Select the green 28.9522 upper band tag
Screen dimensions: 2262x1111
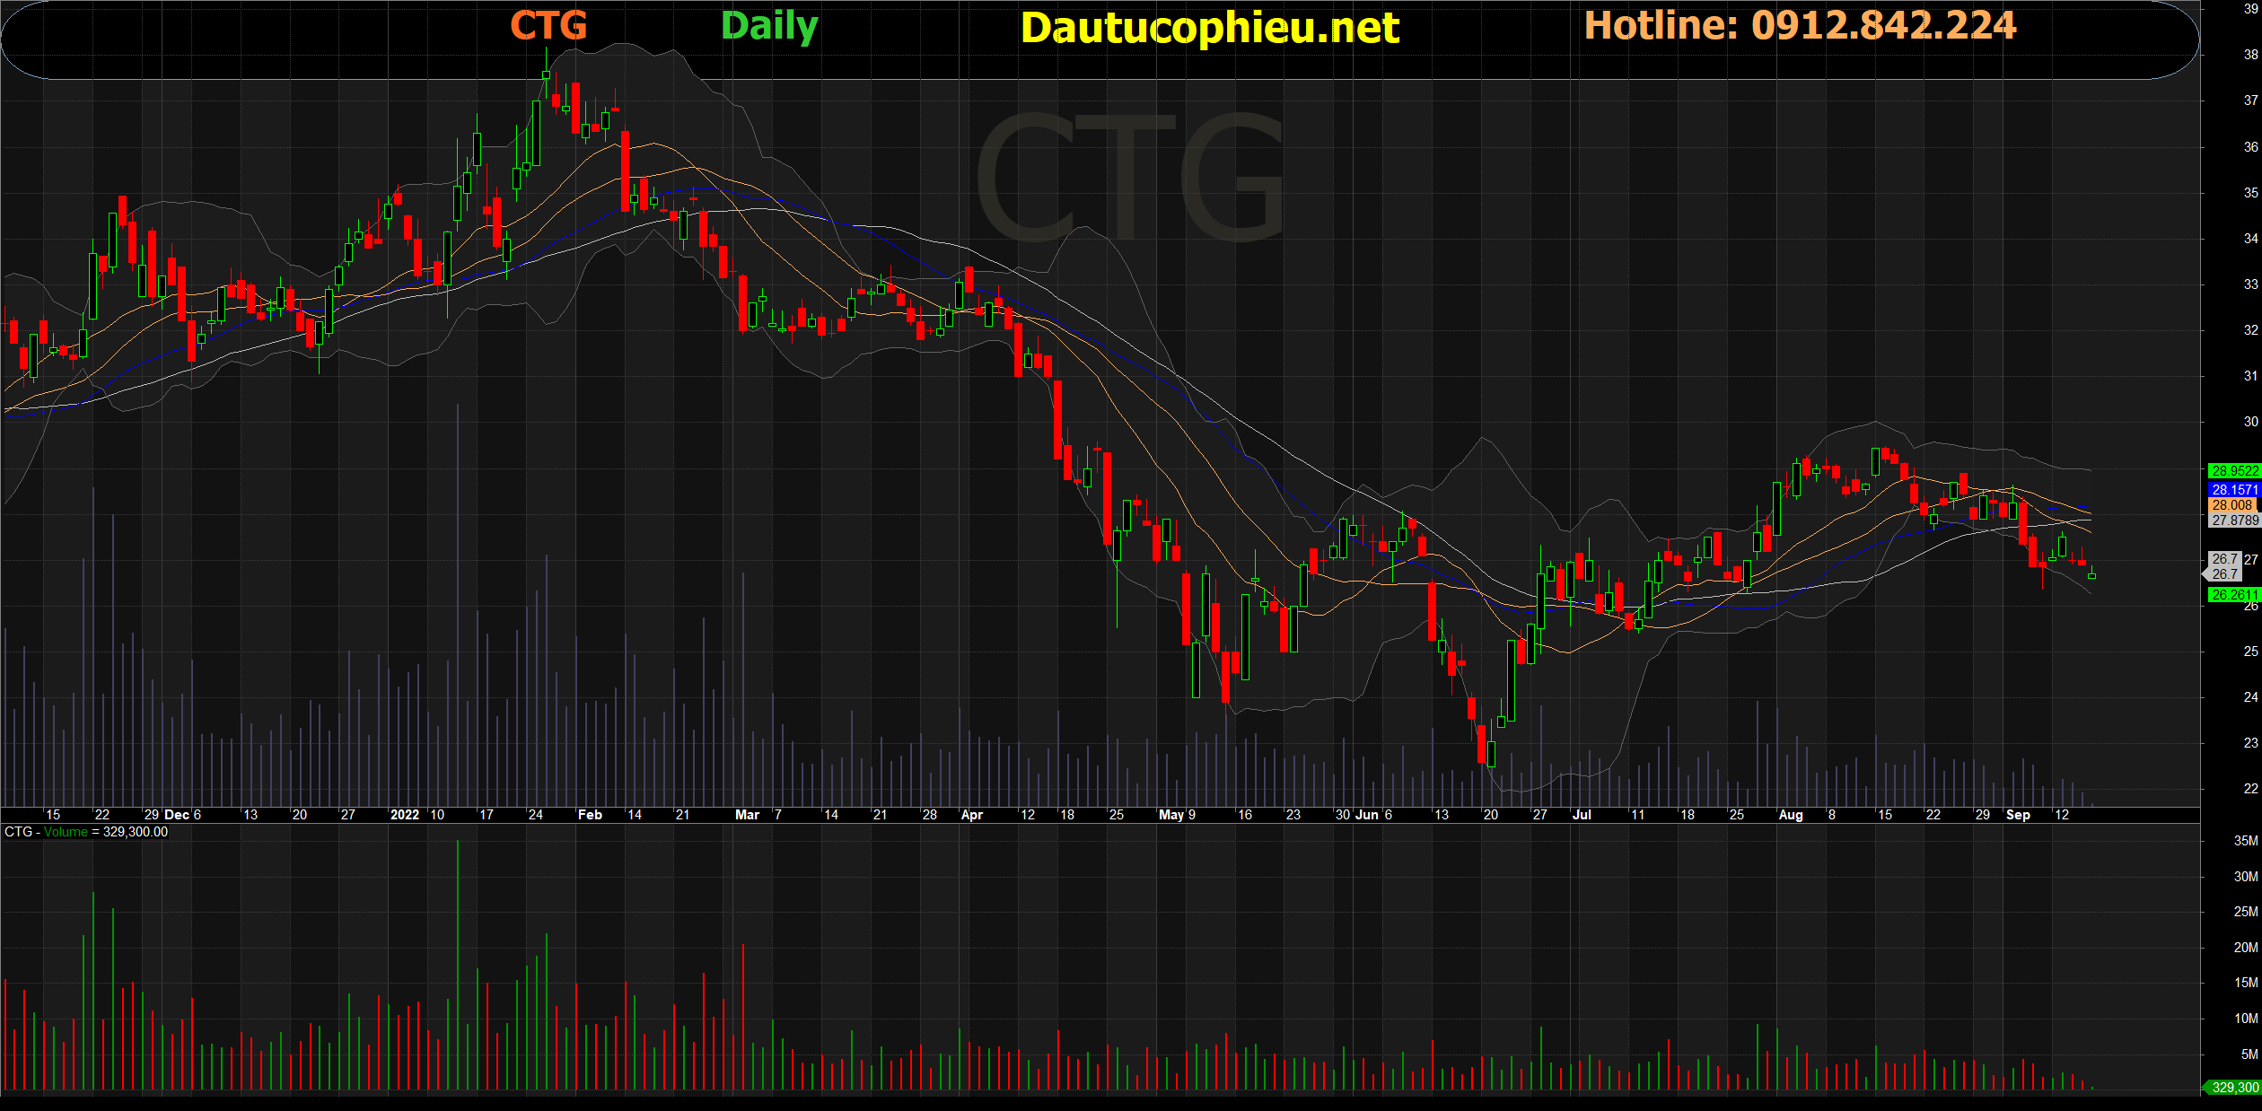click(2233, 470)
